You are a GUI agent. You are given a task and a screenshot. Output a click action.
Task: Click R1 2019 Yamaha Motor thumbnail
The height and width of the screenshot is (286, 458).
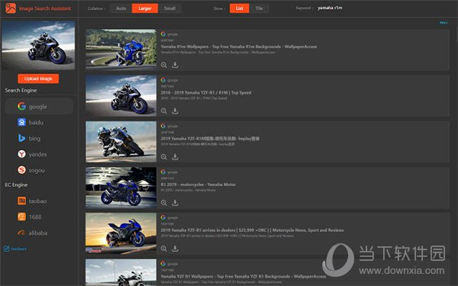pos(121,188)
